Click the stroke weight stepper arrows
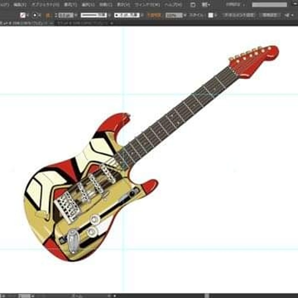298x298 pixels. (x=56, y=15)
